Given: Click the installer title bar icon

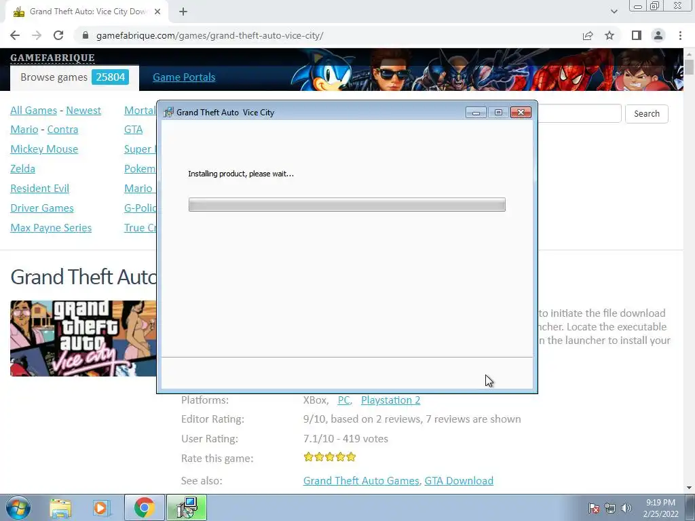Looking at the screenshot, I should click(x=168, y=113).
